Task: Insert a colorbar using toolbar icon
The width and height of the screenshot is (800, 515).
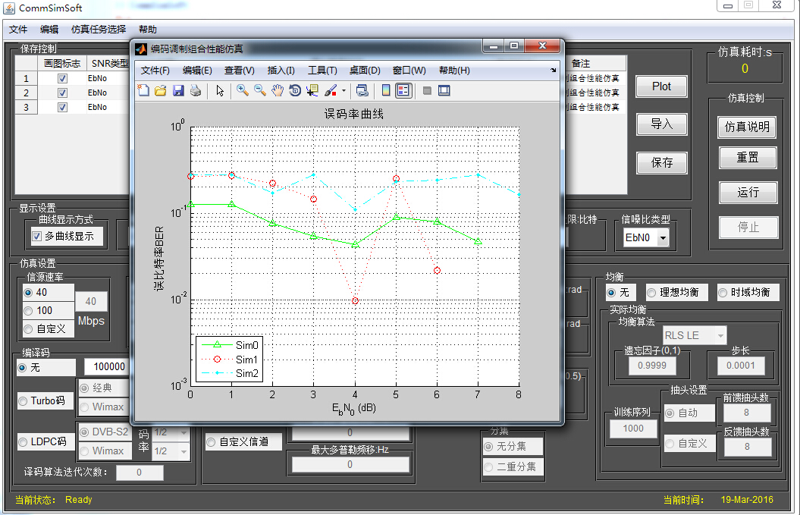Action: (x=386, y=91)
